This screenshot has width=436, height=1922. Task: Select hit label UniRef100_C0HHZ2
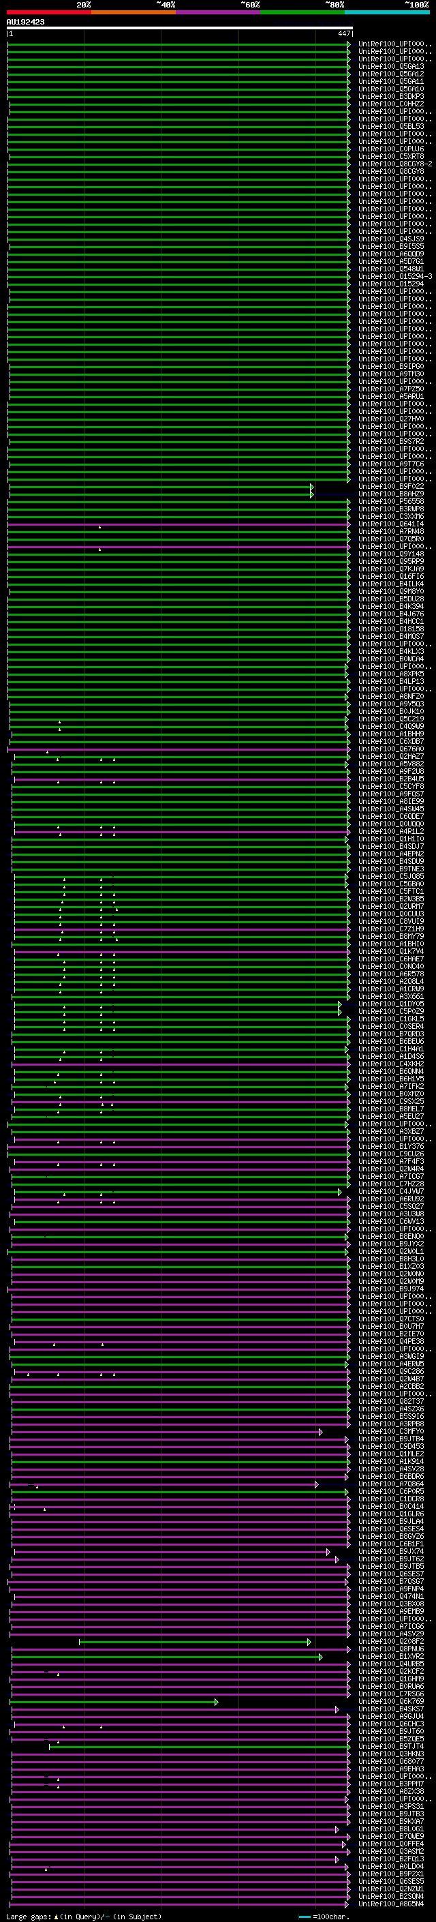391,104
